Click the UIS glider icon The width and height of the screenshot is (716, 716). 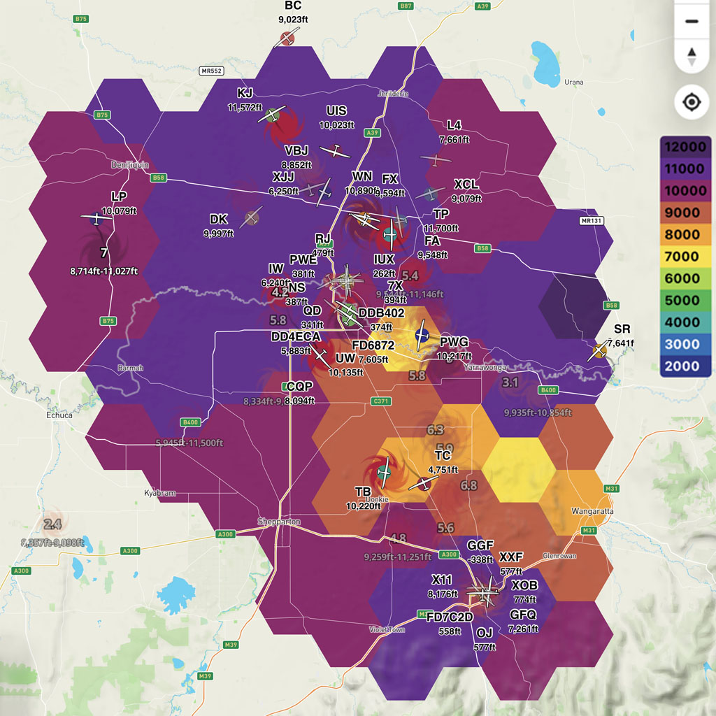[x=336, y=151]
